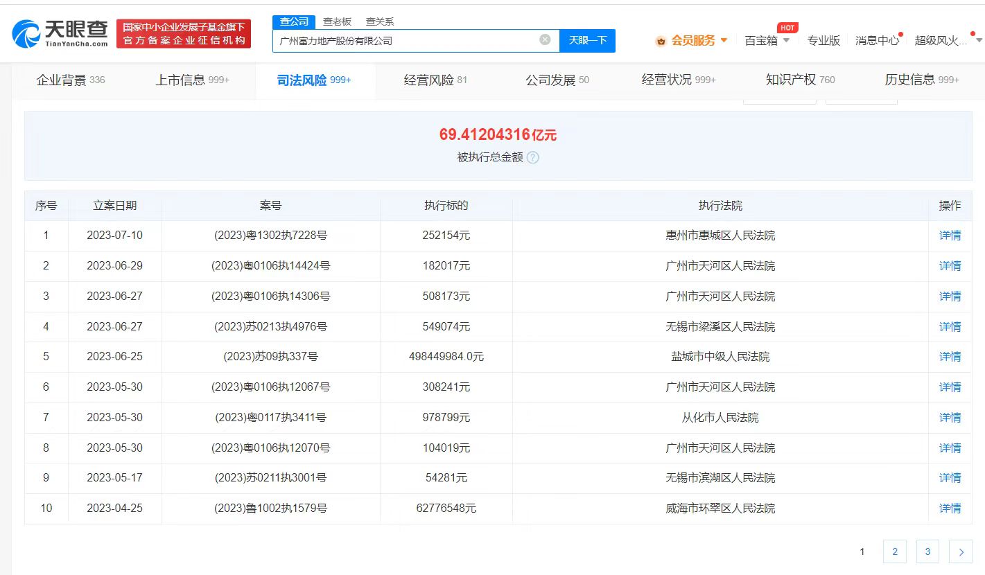Open 详情 for case 粤0106执12067号
Screen dimensions: 985x575
click(x=950, y=387)
